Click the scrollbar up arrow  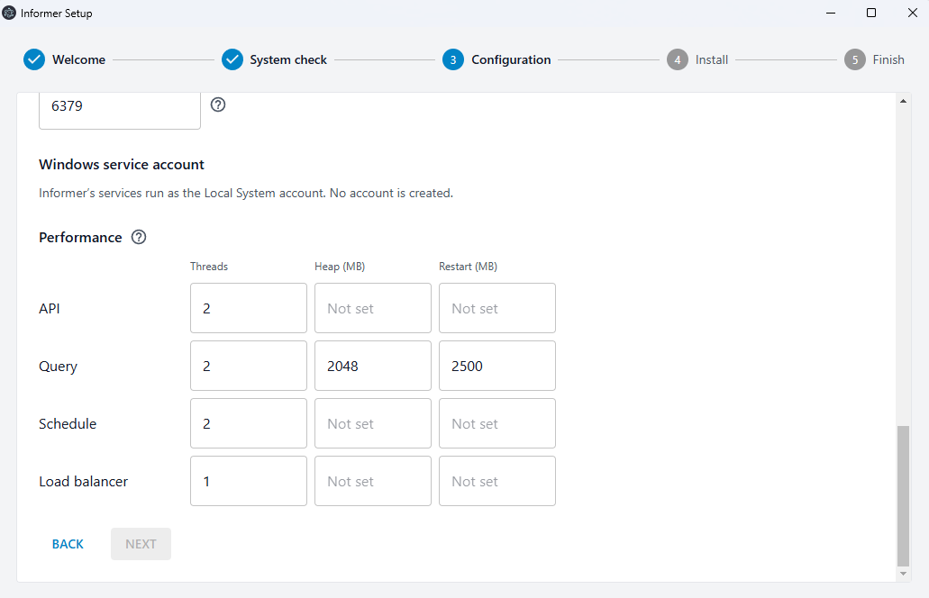903,101
